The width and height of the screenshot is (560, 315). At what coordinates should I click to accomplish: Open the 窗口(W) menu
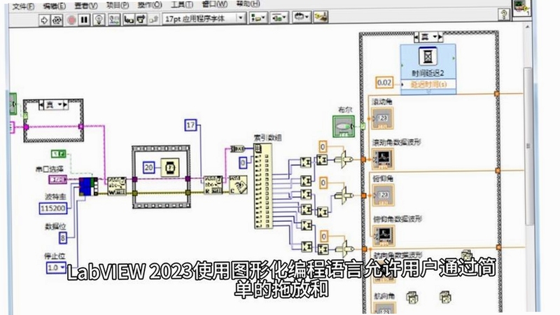(214, 4)
